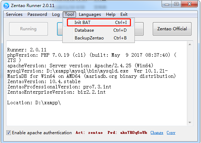Click the Zentao Runner logo icon
This screenshot has height=143, width=201.
[x=6, y=6]
